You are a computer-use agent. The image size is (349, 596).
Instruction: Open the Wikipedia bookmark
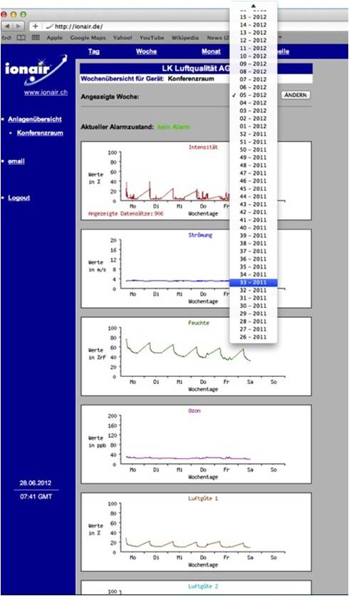point(185,38)
